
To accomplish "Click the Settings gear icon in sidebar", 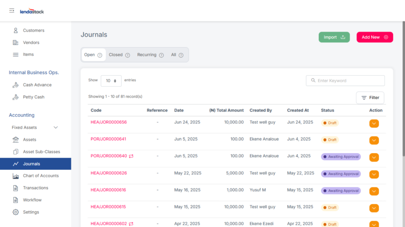I will pos(16,212).
